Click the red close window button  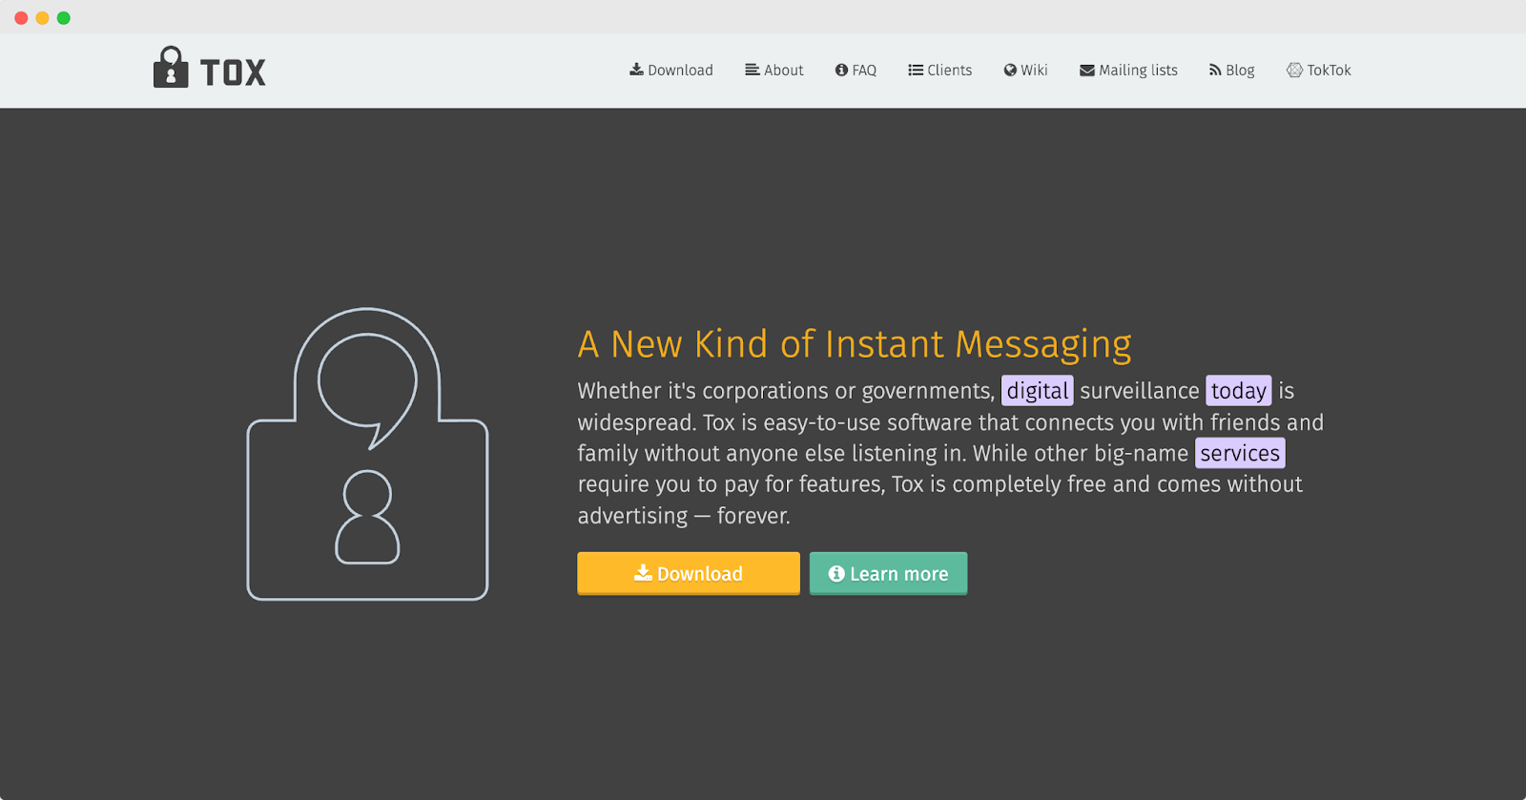coord(21,18)
